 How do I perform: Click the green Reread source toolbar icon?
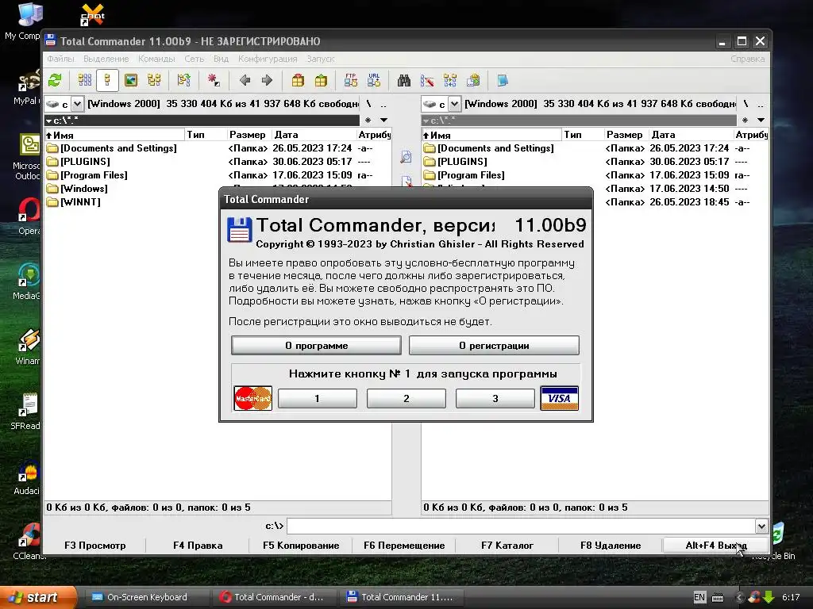[55, 80]
